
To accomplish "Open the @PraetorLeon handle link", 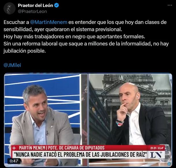I will (32, 12).
